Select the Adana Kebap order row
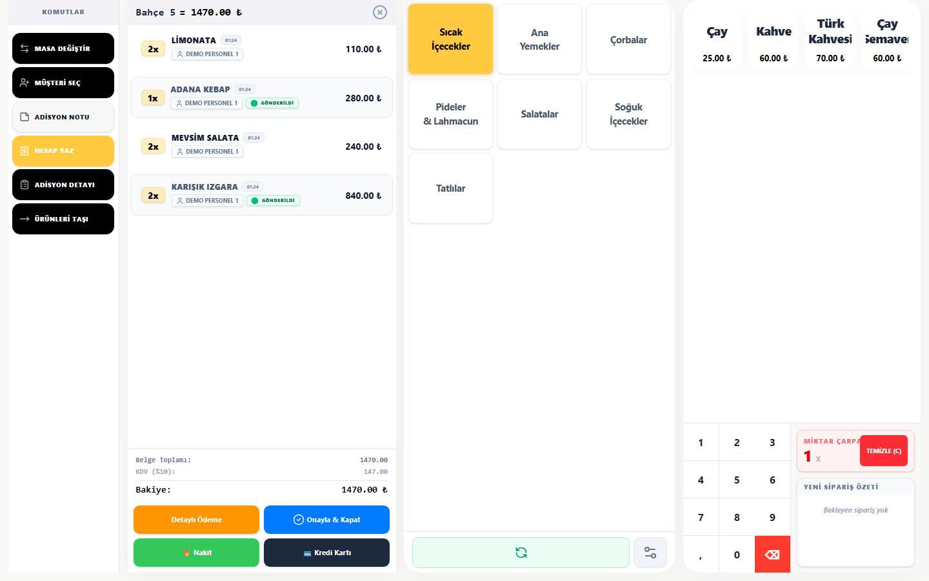The image size is (929, 581). [x=261, y=97]
